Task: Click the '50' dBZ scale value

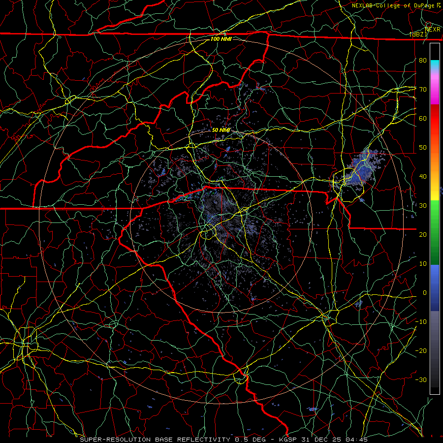Action: click(423, 148)
